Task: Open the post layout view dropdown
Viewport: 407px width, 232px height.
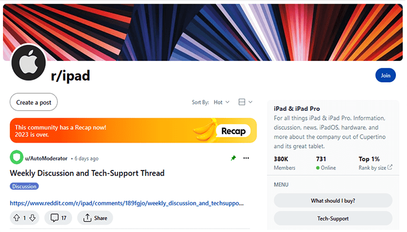Action: coord(245,102)
